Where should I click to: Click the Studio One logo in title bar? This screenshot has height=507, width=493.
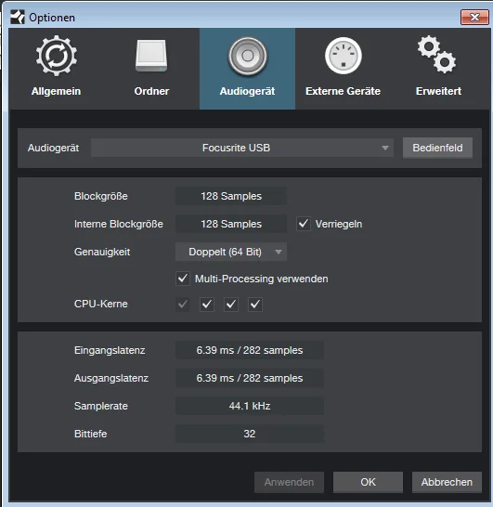tap(17, 17)
